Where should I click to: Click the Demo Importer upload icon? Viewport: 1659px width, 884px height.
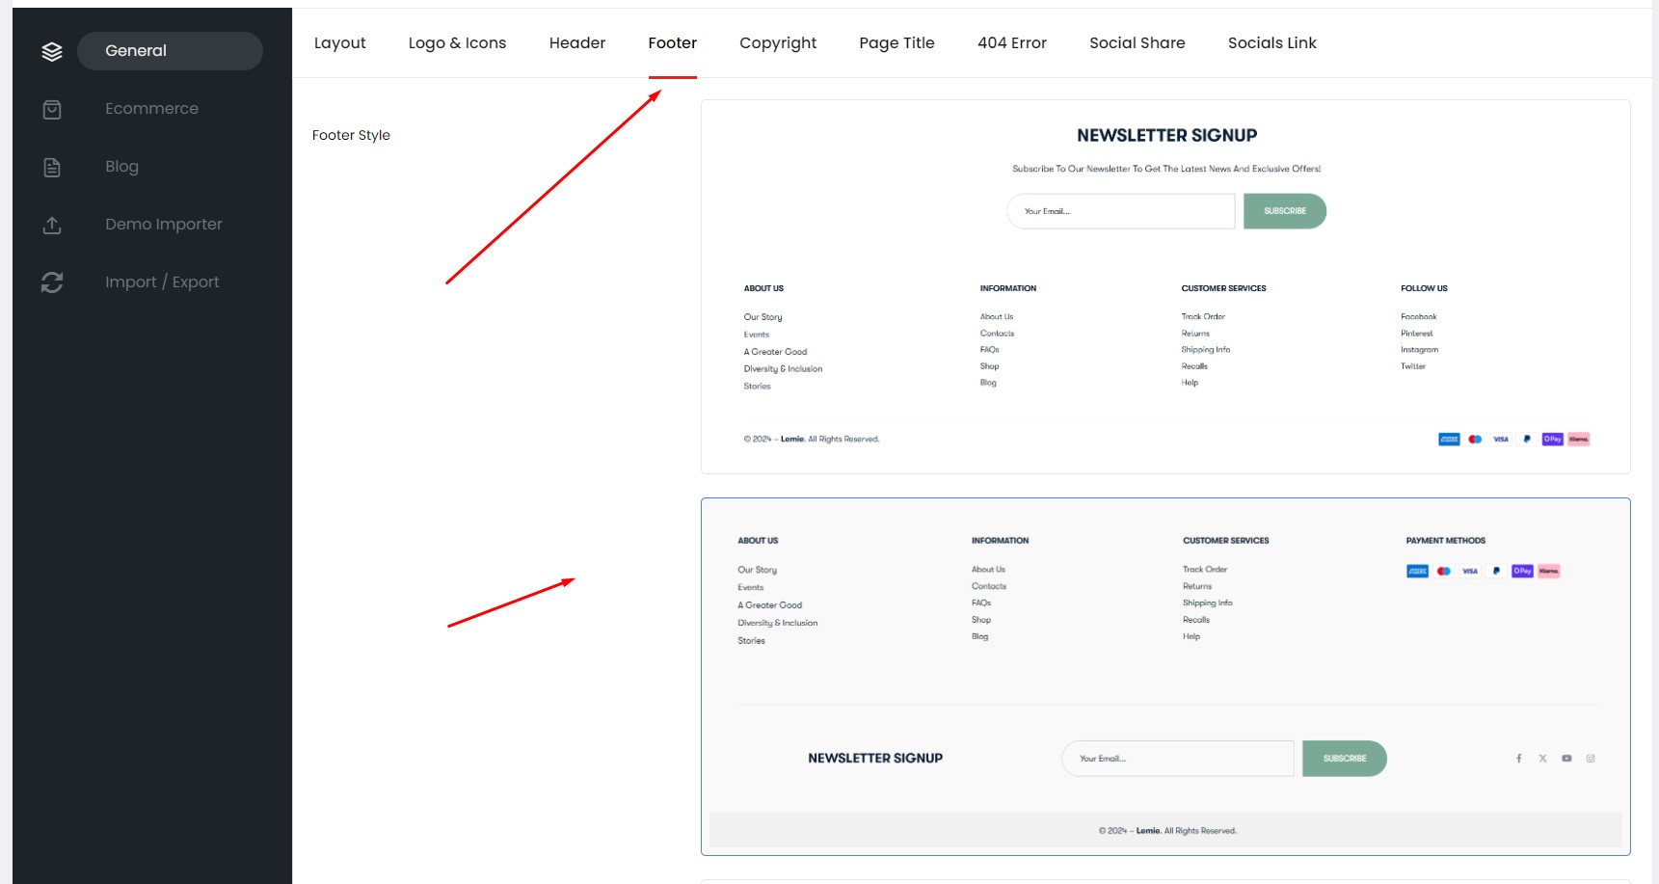[52, 225]
